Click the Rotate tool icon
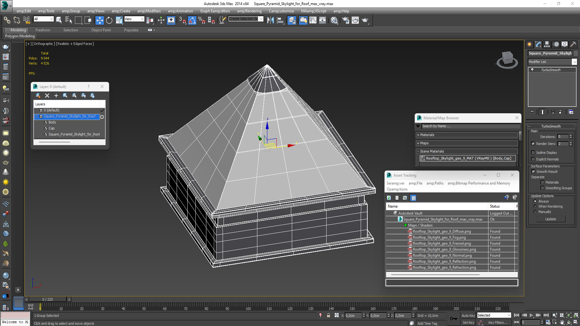Image resolution: width=580 pixels, height=326 pixels. tap(109, 20)
